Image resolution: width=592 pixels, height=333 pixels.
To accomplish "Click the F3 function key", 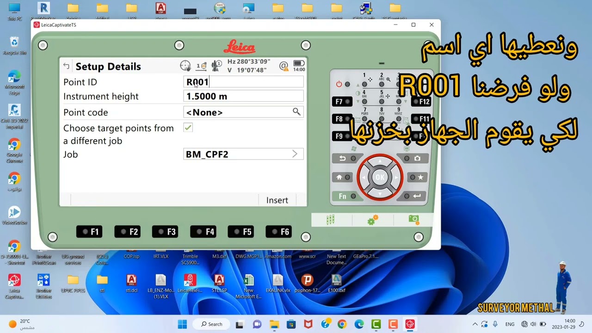I will (166, 232).
